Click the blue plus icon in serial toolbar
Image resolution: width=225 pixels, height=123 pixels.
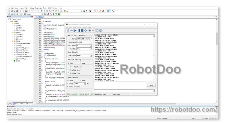(x=90, y=30)
